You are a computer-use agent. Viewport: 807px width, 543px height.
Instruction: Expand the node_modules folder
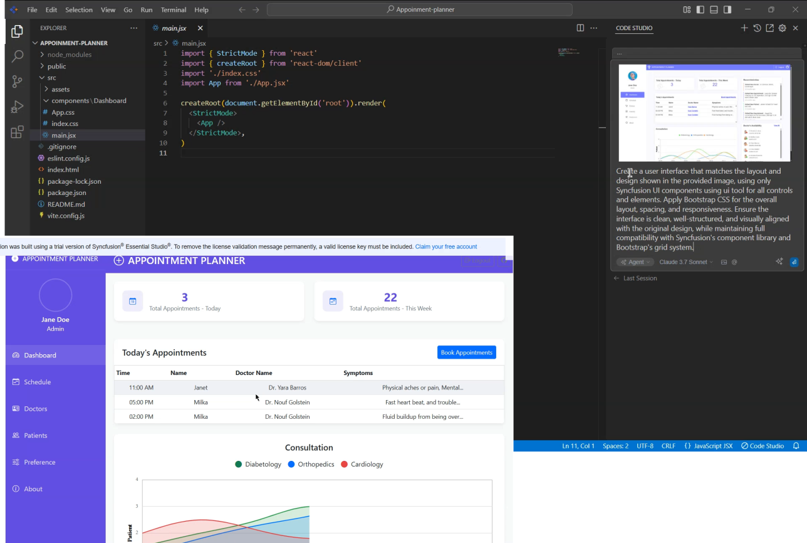click(x=69, y=55)
